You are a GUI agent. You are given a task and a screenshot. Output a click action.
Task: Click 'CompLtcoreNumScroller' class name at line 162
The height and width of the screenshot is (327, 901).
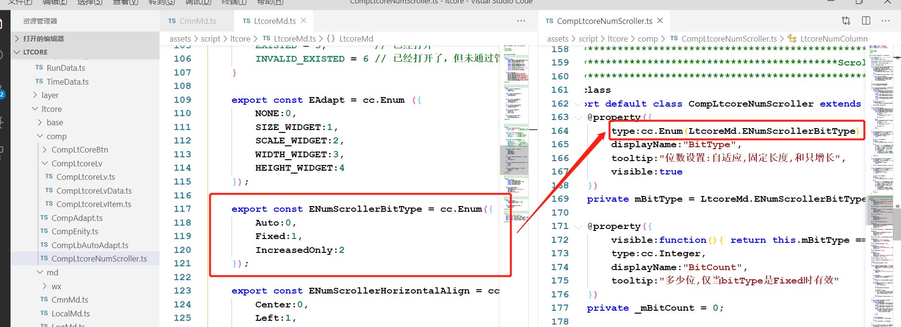751,104
